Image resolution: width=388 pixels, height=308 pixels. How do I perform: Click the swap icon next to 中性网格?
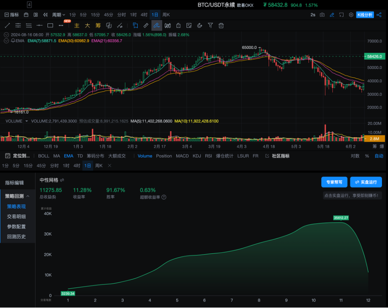tap(62, 180)
